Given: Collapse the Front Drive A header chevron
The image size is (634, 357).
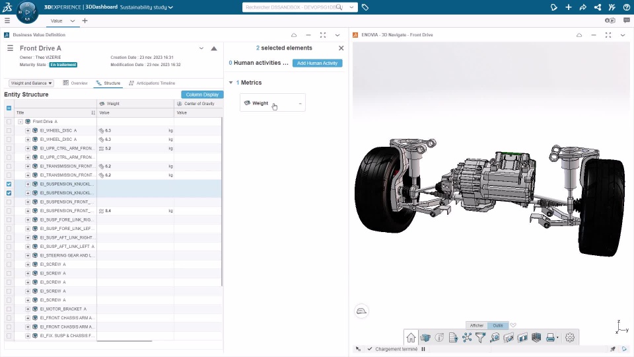Looking at the screenshot, I should tap(201, 48).
